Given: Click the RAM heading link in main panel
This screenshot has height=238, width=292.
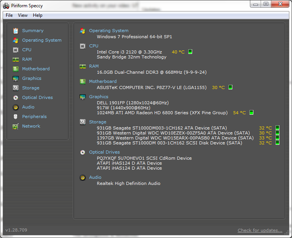Looking at the screenshot, I should (x=94, y=66).
